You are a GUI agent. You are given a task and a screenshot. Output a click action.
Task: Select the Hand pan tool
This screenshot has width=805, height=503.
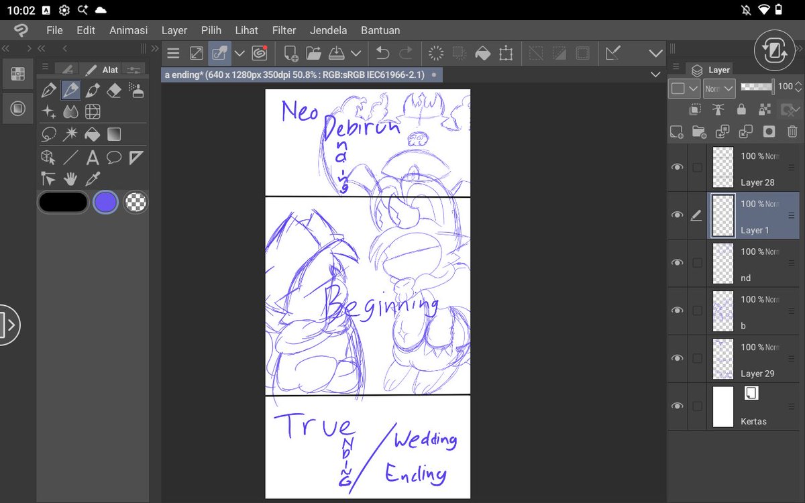(70, 179)
